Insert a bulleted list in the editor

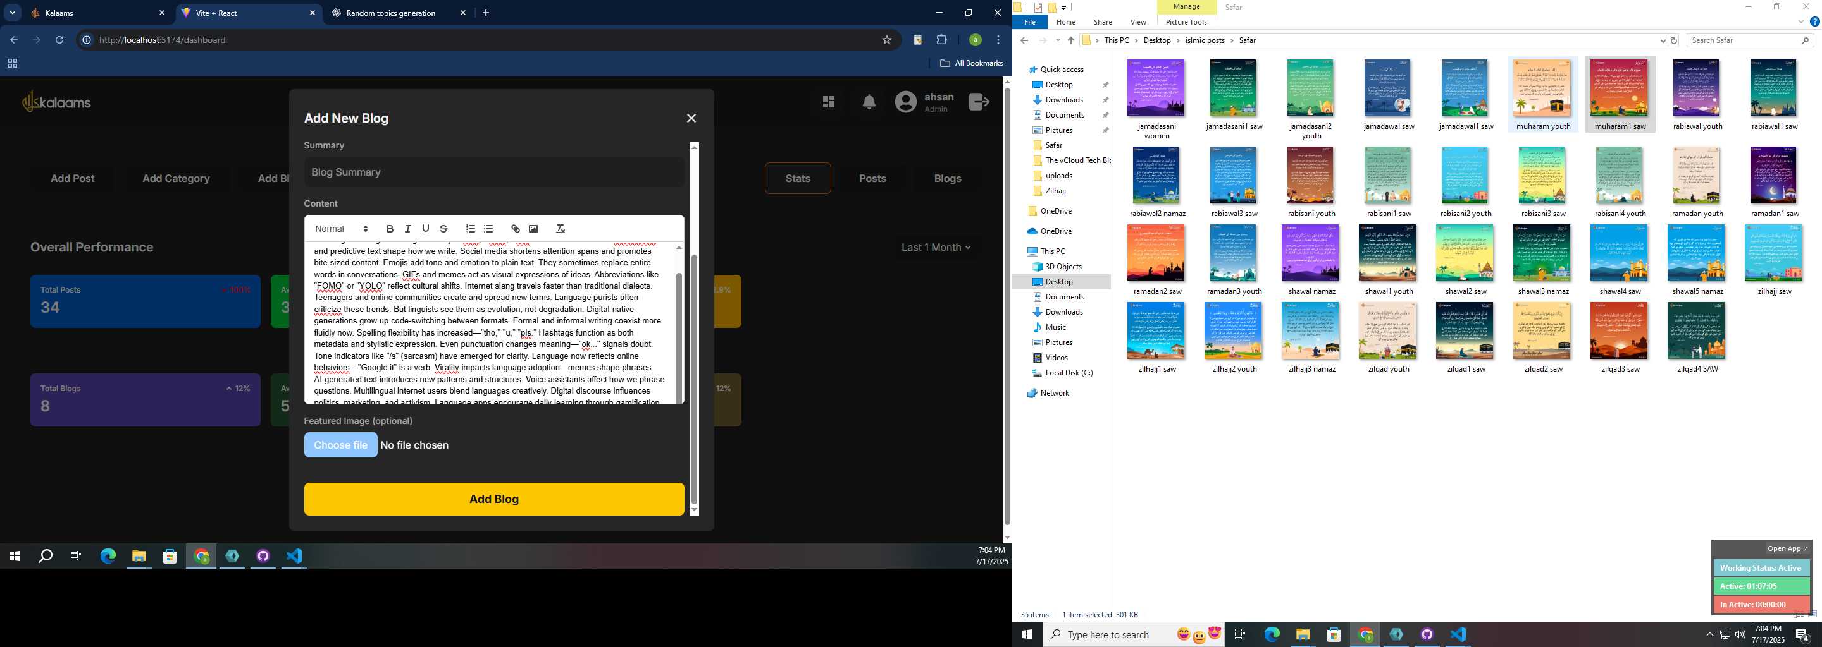(x=488, y=229)
